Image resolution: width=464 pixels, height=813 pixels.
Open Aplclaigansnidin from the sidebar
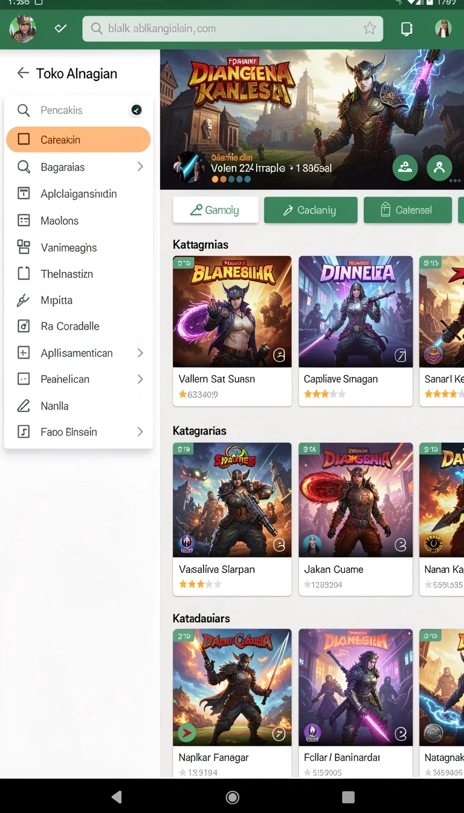point(79,194)
